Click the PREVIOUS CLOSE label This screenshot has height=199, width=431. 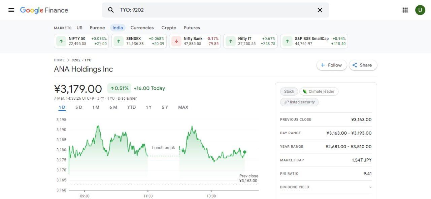(x=296, y=119)
